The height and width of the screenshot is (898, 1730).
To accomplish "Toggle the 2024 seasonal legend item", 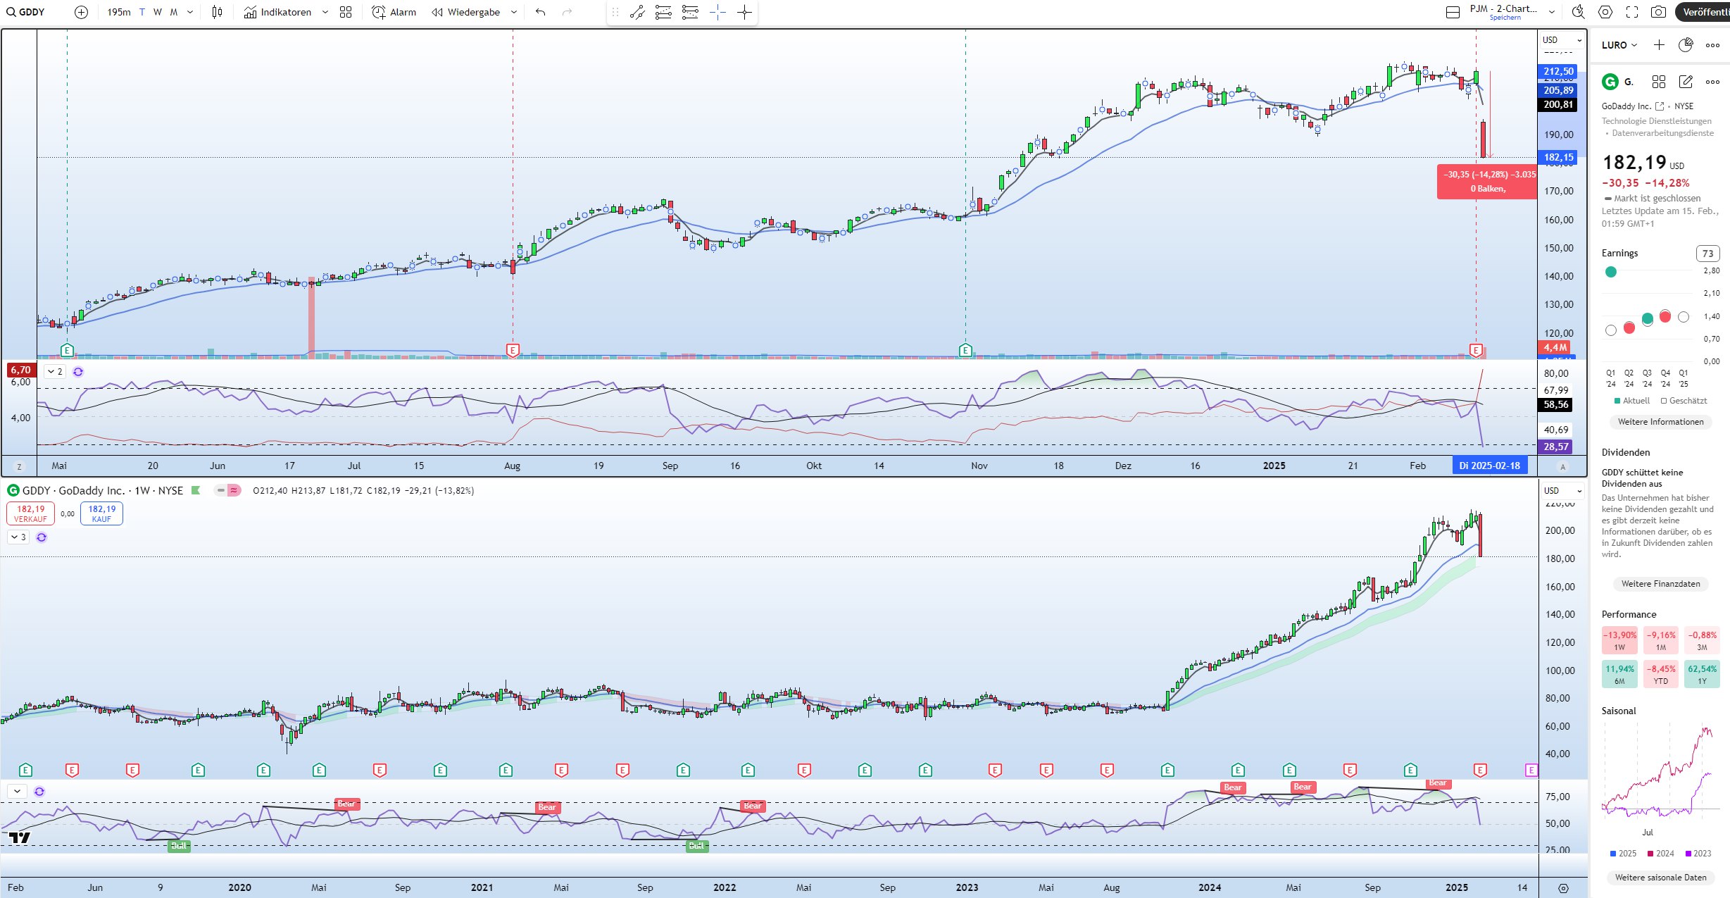I will pyautogui.click(x=1660, y=853).
